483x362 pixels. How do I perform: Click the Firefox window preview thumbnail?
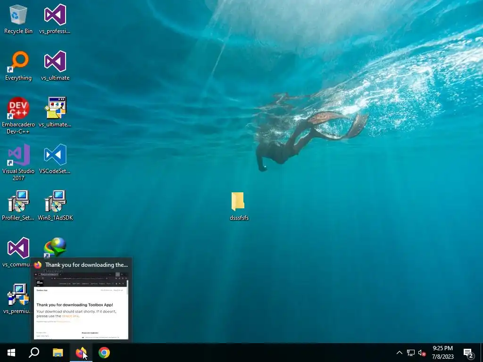(81, 305)
